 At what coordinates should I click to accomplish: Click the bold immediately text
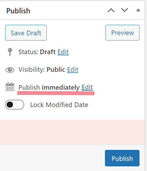(61, 87)
